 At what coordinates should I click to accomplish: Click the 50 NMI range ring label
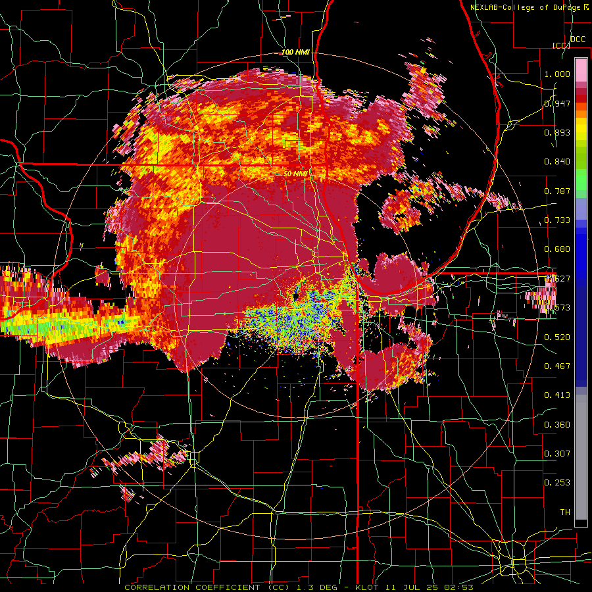(x=295, y=174)
